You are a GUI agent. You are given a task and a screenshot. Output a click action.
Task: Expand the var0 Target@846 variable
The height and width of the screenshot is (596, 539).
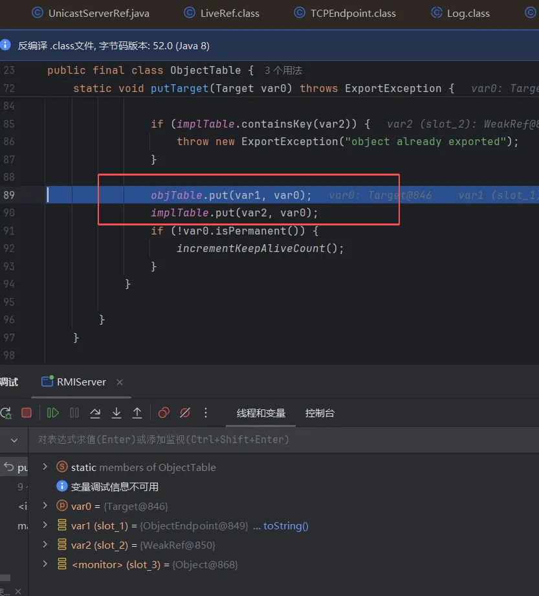coord(45,506)
